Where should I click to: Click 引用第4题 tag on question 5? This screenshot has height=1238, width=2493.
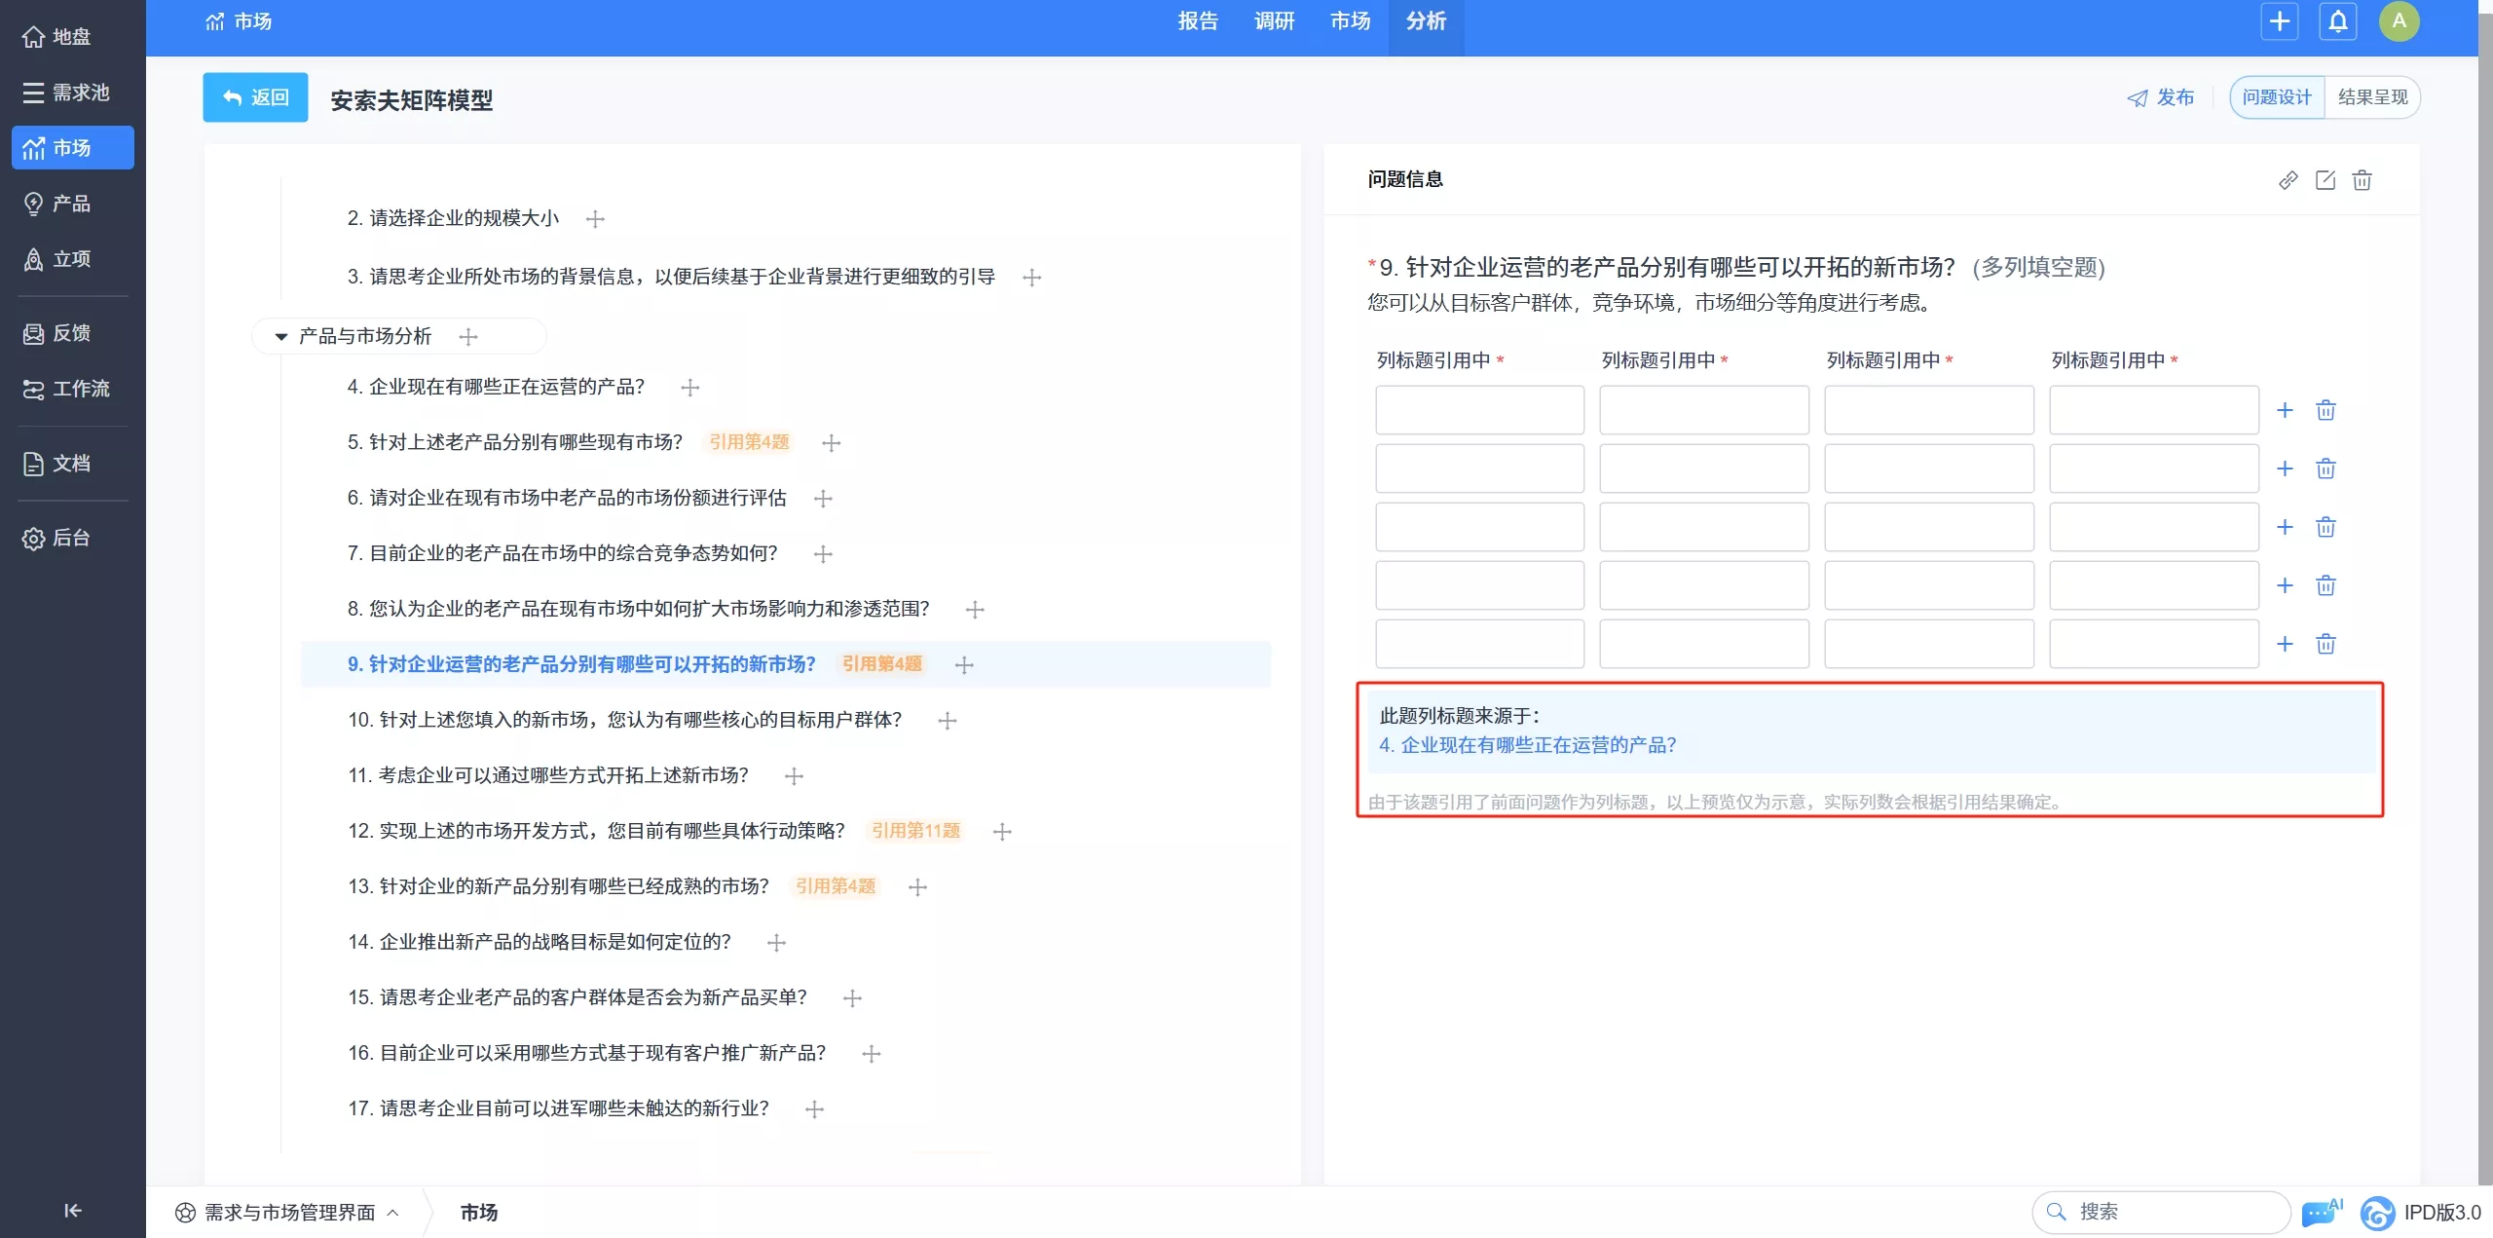pyautogui.click(x=749, y=442)
